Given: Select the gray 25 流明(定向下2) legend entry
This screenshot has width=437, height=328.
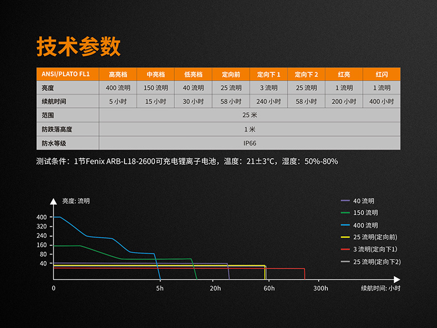Looking at the screenshot, I should pyautogui.click(x=370, y=262).
